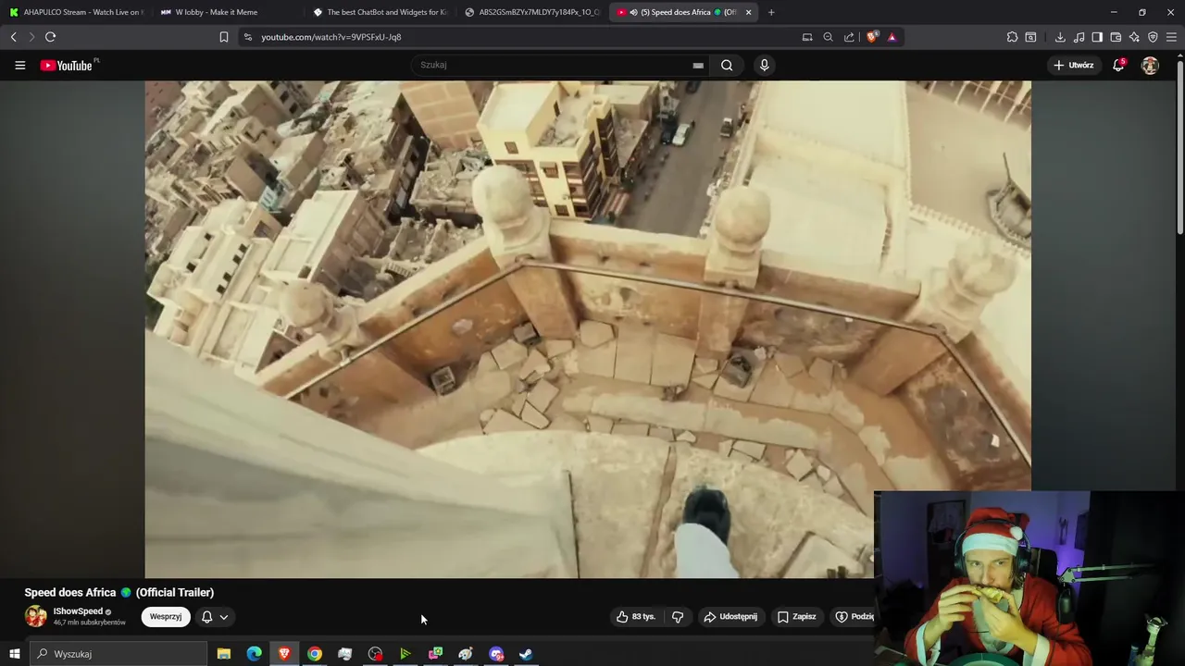Click the YouTube search magnifier button

pos(727,65)
